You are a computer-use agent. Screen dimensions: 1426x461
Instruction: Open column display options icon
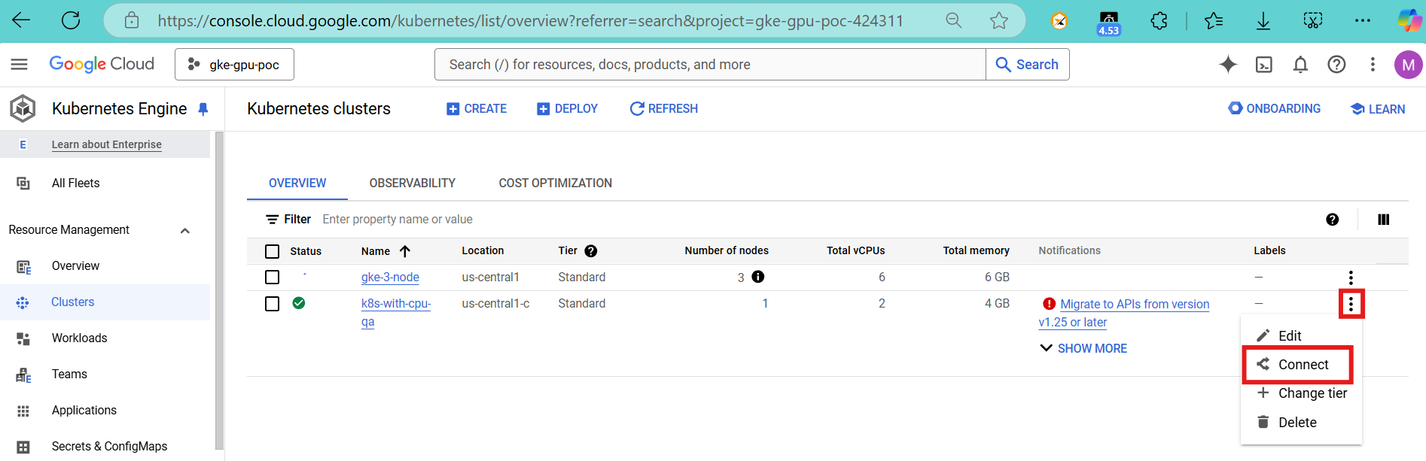(1383, 220)
